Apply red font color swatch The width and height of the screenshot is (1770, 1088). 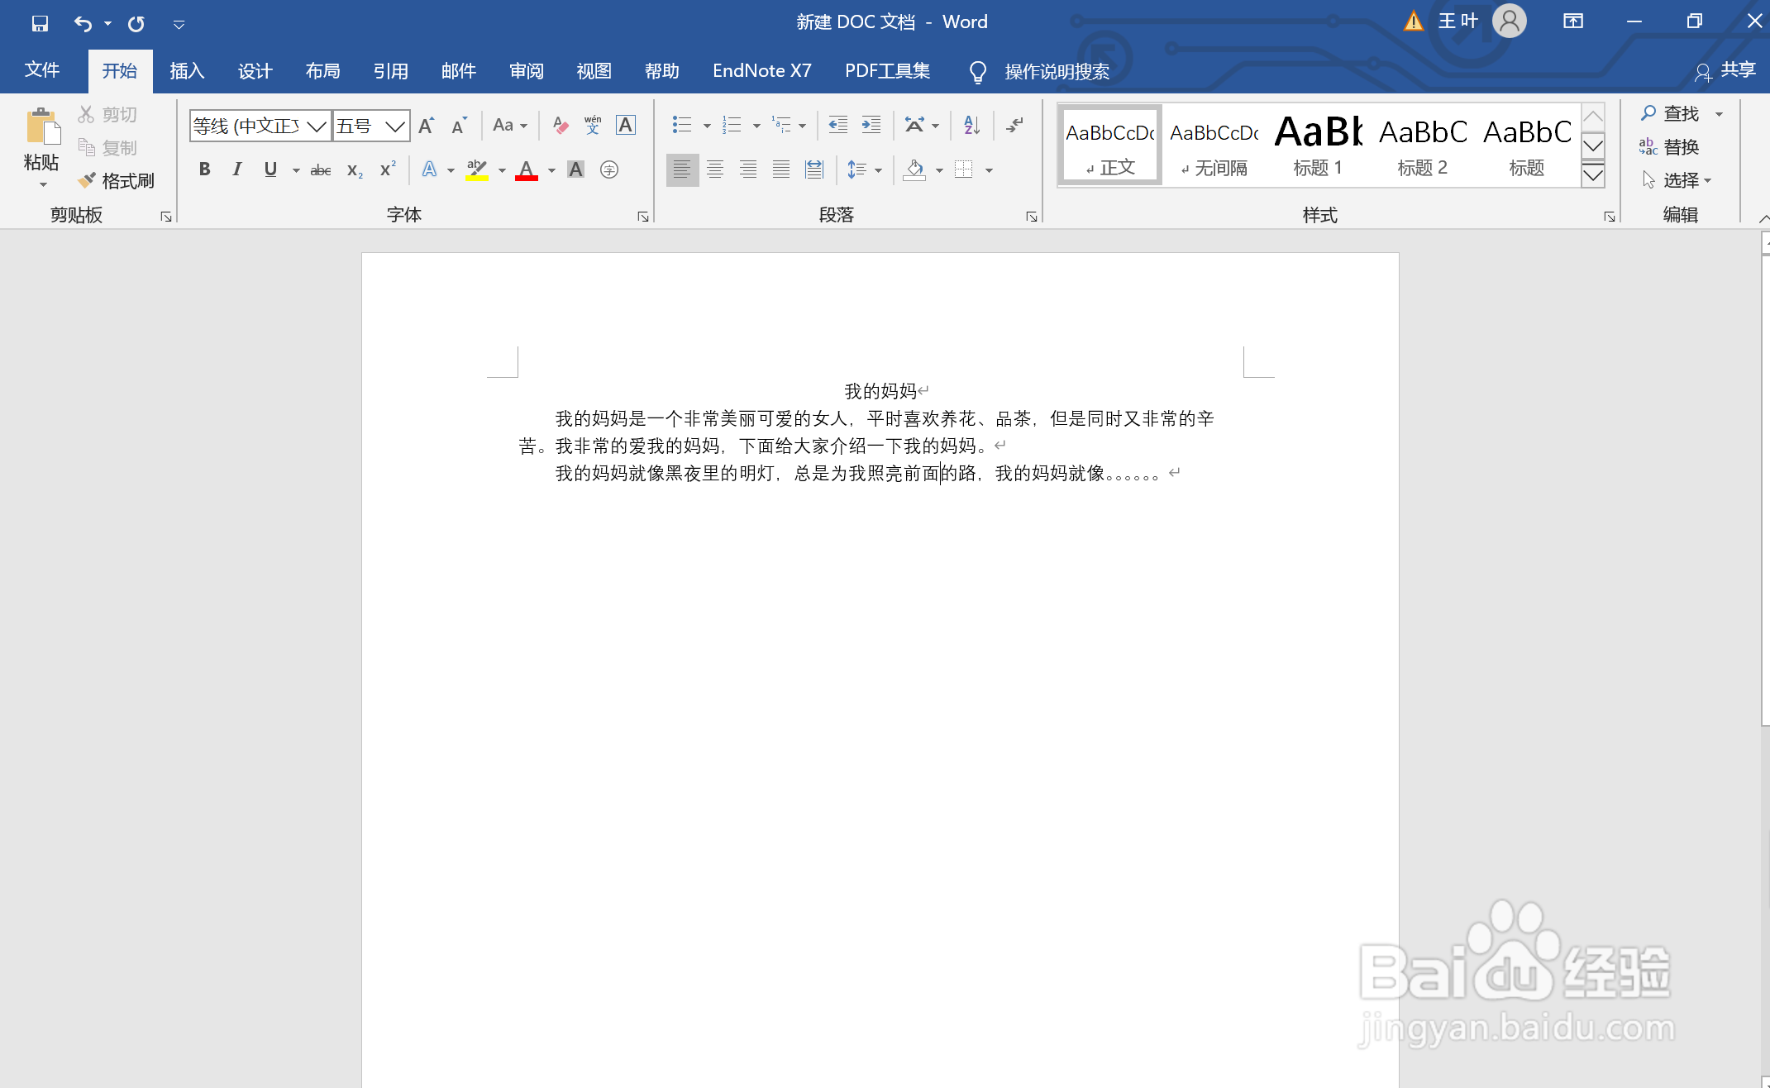coord(527,169)
